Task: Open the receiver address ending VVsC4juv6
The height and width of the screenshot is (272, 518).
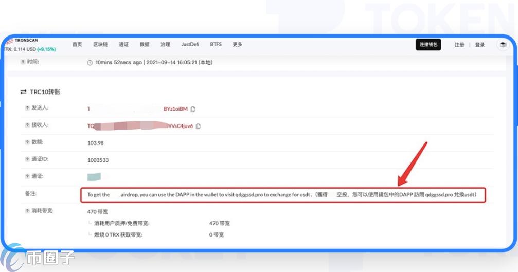Action: click(x=140, y=126)
